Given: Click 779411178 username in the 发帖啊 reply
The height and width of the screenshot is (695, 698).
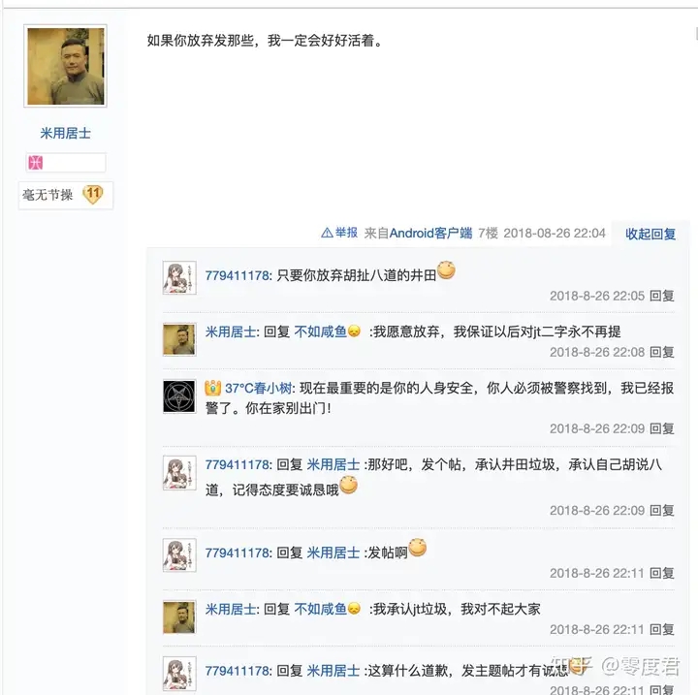Looking at the screenshot, I should (238, 553).
